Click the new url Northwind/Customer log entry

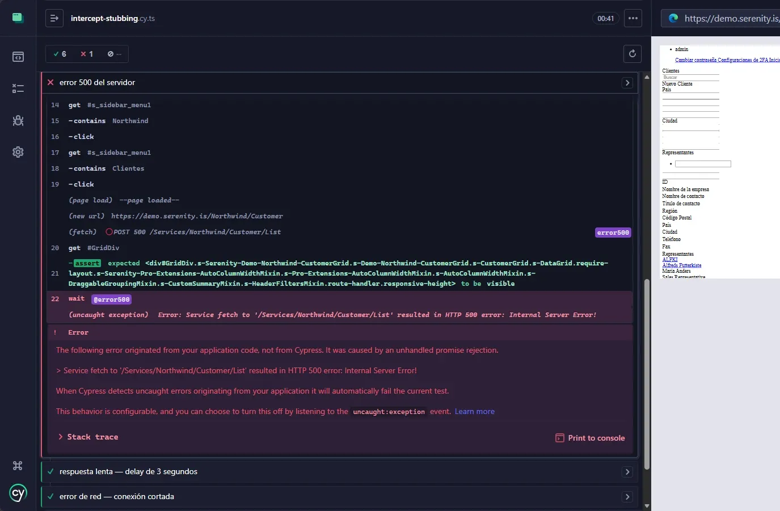339,216
